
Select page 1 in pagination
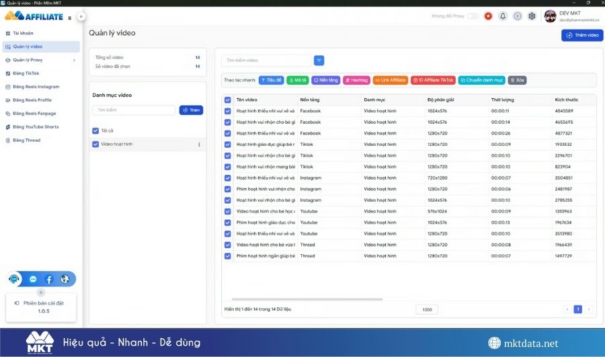(577, 309)
